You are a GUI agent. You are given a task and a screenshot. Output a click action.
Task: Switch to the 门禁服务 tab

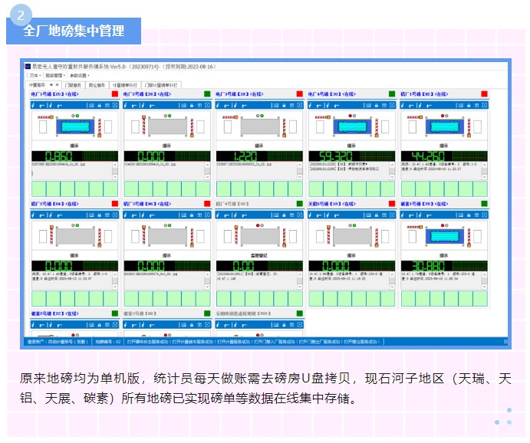point(74,85)
